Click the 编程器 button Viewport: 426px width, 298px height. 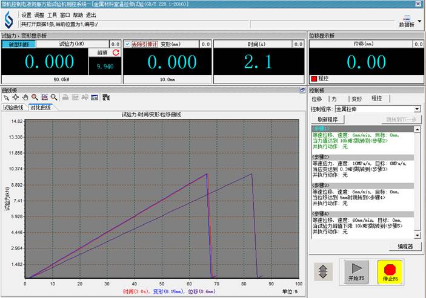click(x=405, y=247)
